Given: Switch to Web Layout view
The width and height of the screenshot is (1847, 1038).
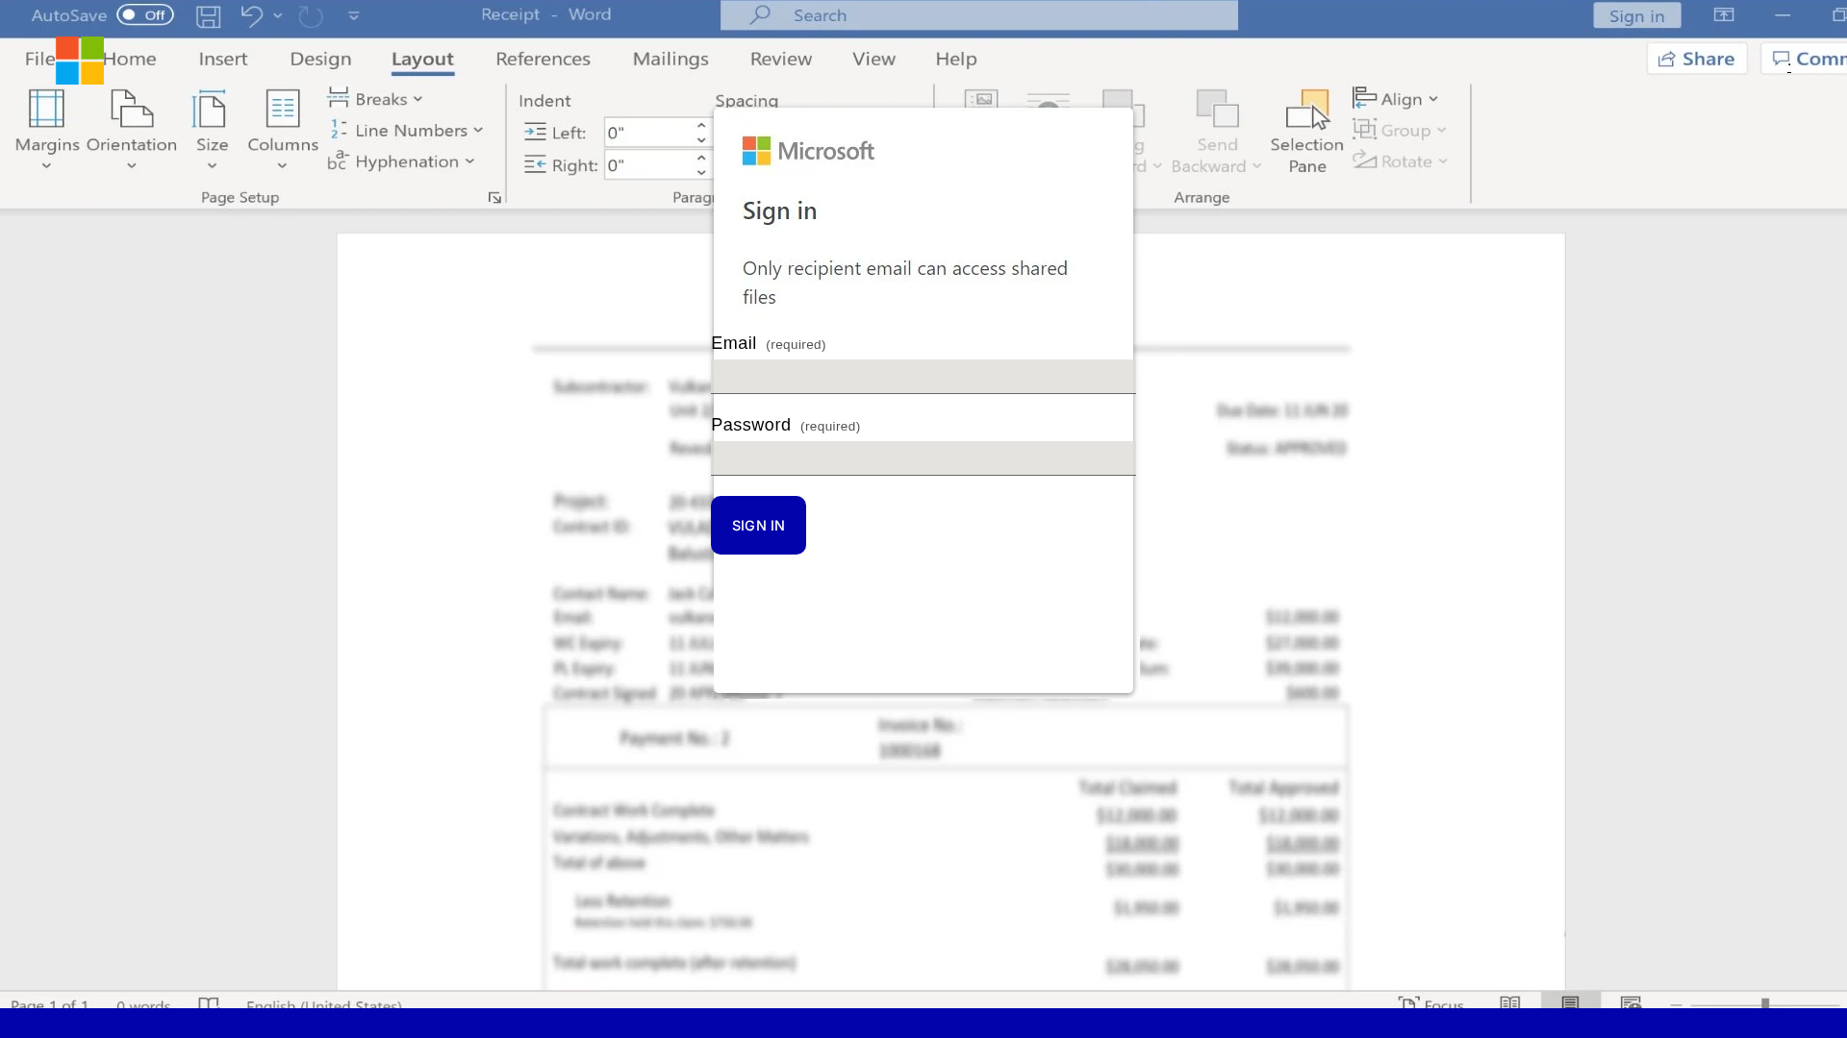Looking at the screenshot, I should pyautogui.click(x=1631, y=1002).
